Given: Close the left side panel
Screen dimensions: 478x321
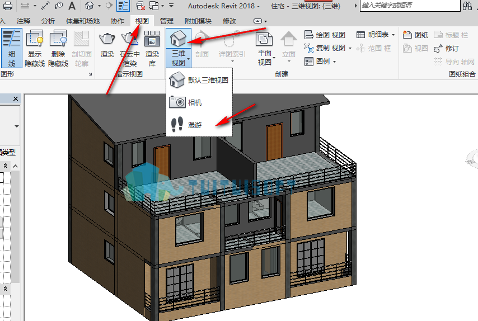Looking at the screenshot, I should point(16,98).
